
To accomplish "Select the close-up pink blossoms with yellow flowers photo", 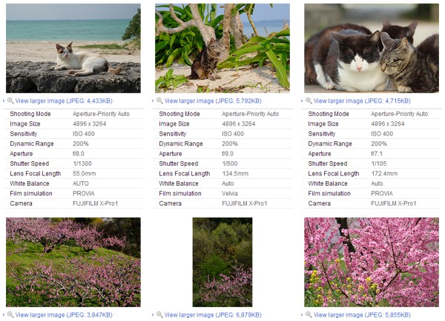I will point(371,262).
